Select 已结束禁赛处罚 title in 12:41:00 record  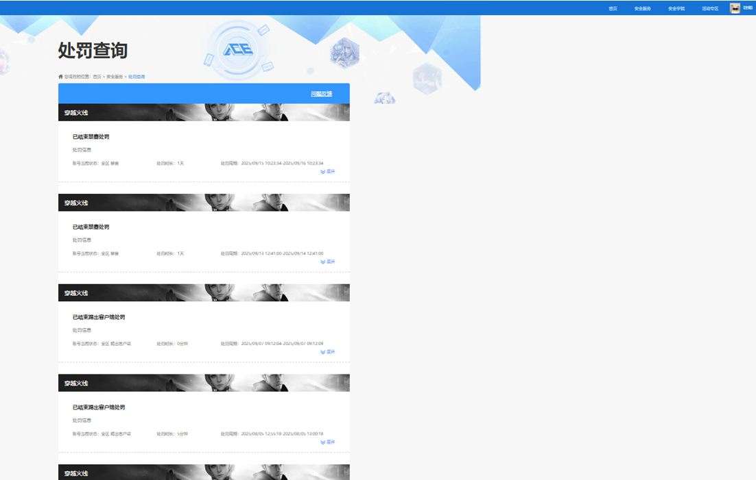click(x=91, y=227)
